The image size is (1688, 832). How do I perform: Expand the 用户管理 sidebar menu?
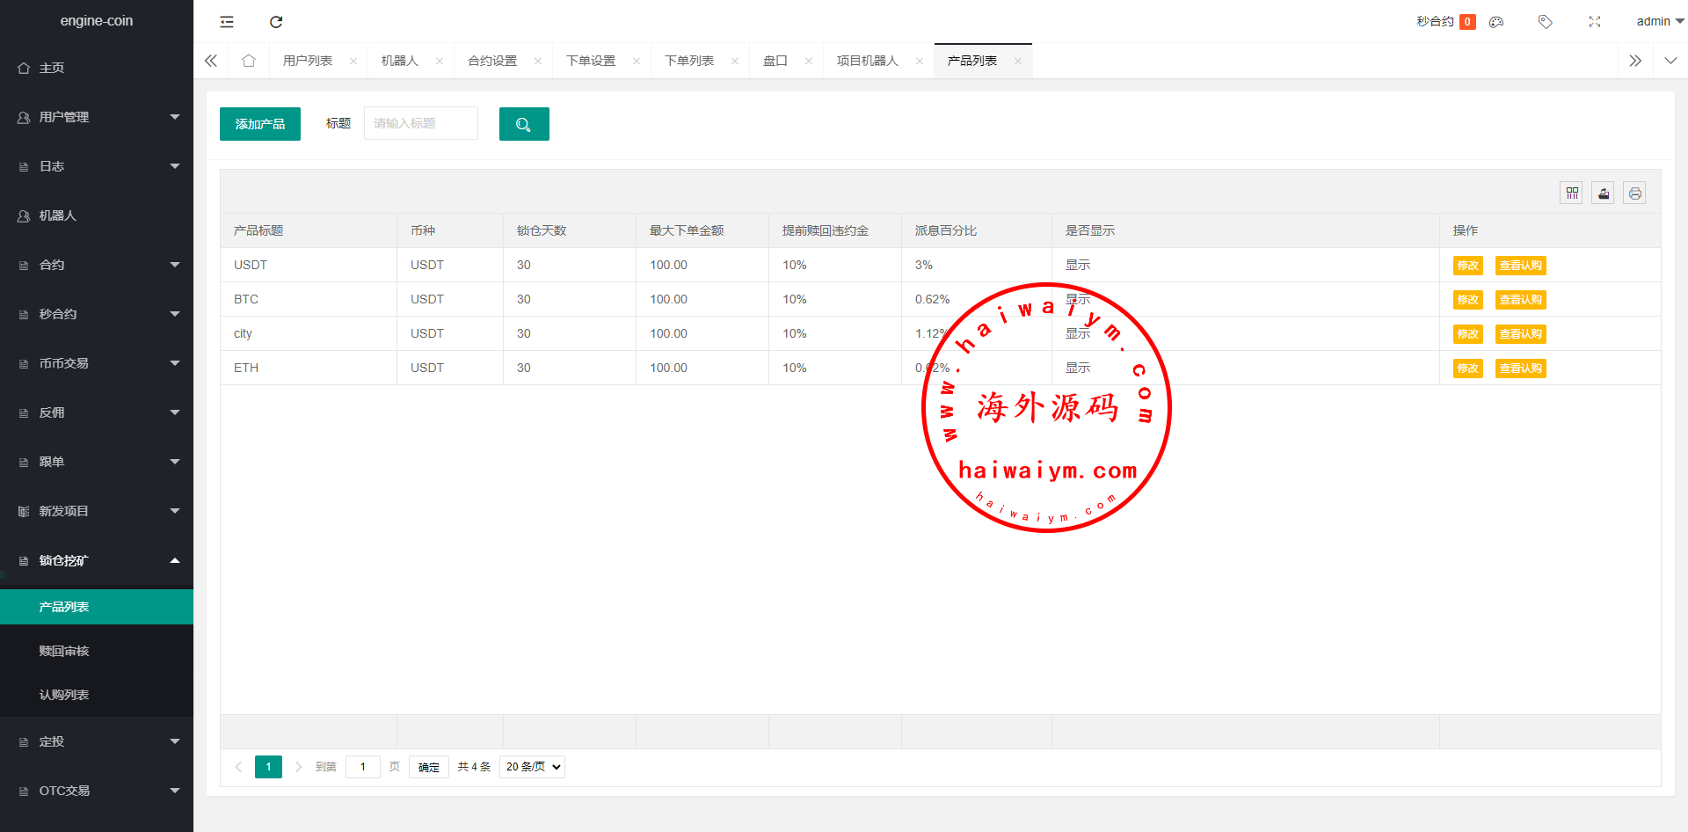tap(97, 117)
